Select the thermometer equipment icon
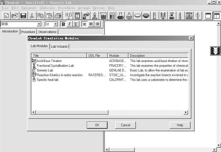Screen dimensions: 221x152 click(180, 16)
